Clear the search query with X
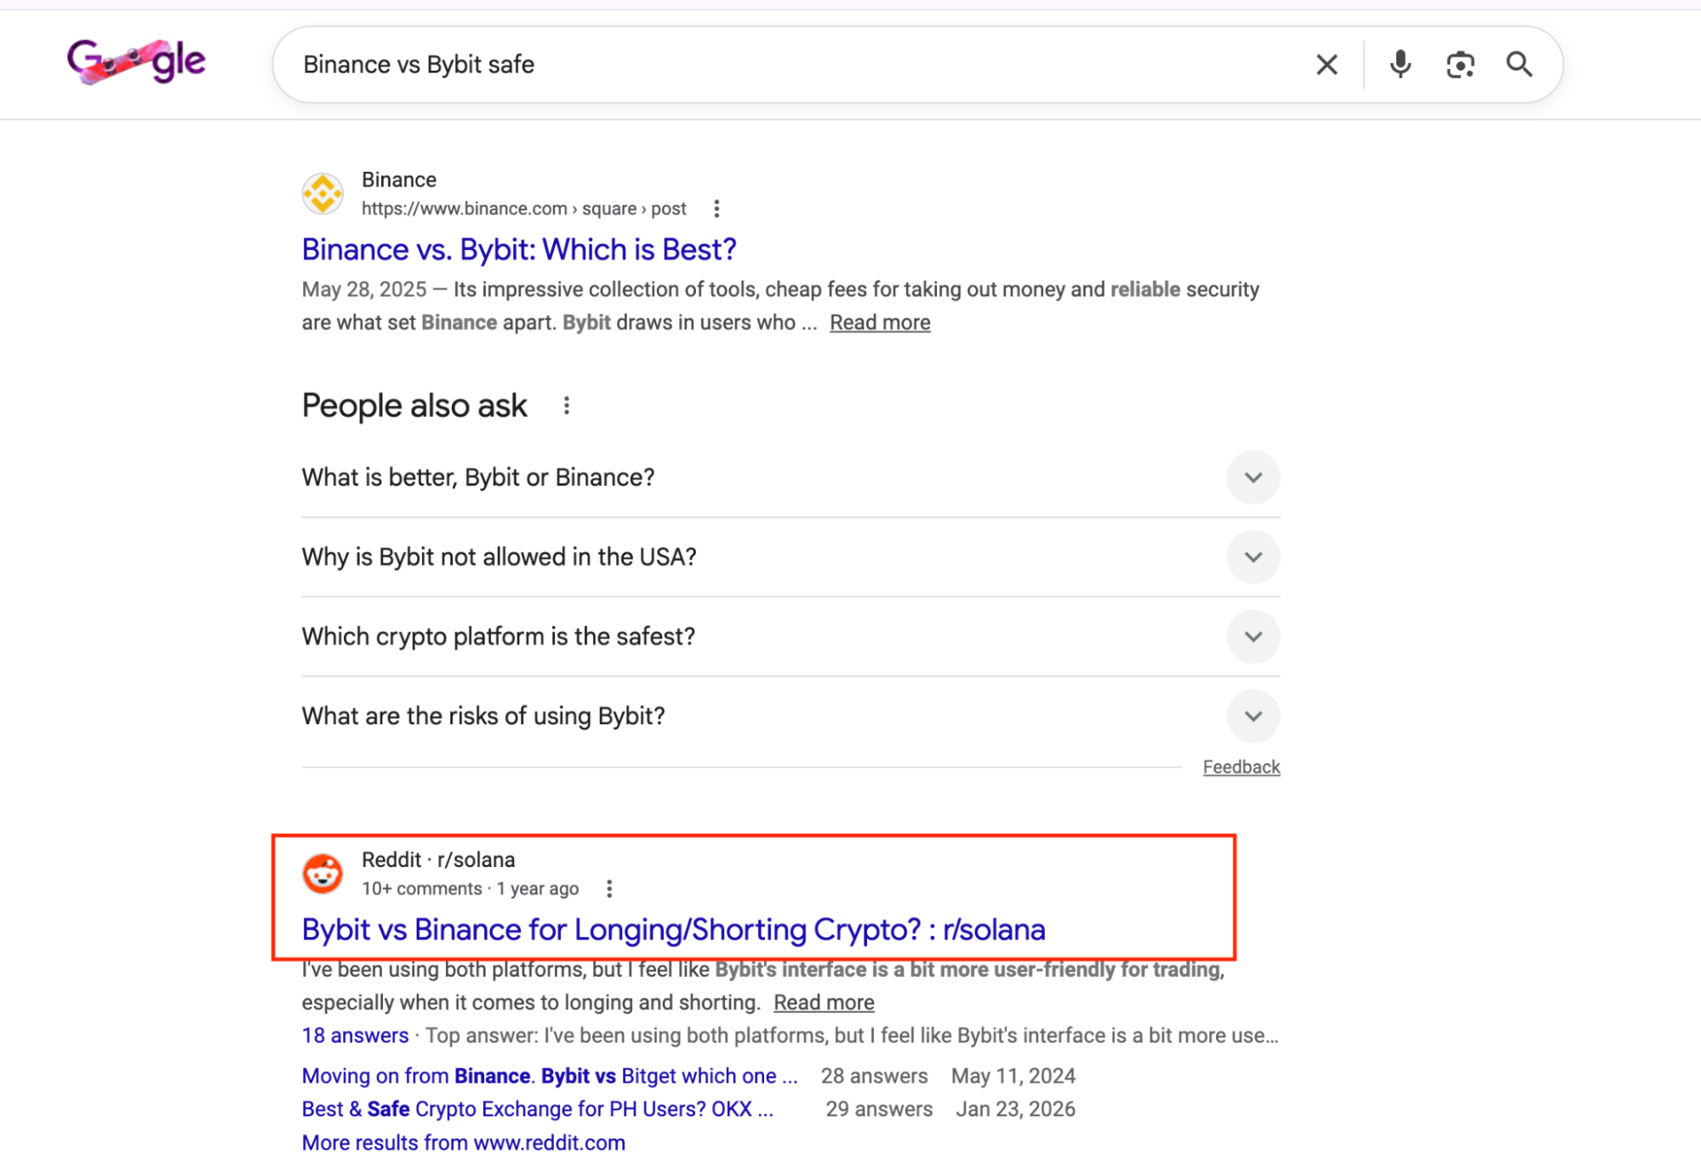Screen dimensions: 1701x1170 (1326, 65)
